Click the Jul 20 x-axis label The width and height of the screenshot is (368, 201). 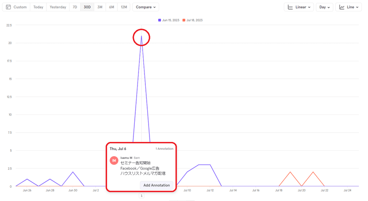pos(302,190)
